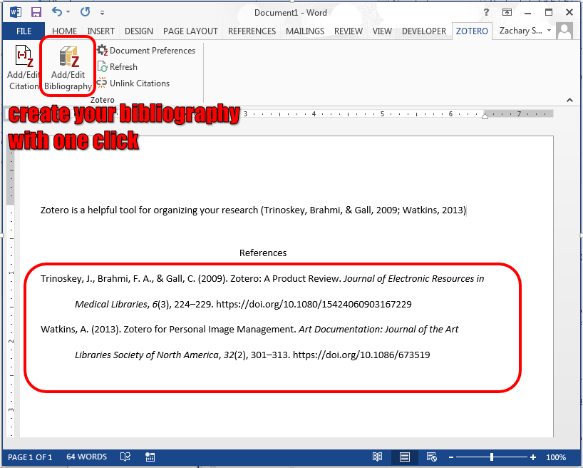
Task: Open the FILE menu
Action: [x=24, y=31]
